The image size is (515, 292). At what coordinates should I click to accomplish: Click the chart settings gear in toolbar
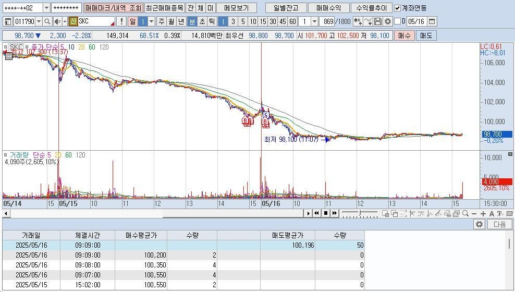[x=387, y=21]
